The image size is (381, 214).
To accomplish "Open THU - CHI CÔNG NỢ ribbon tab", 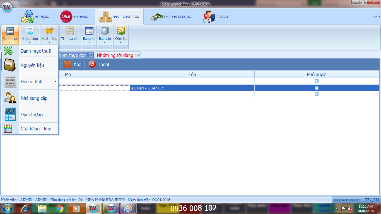I will pyautogui.click(x=171, y=16).
